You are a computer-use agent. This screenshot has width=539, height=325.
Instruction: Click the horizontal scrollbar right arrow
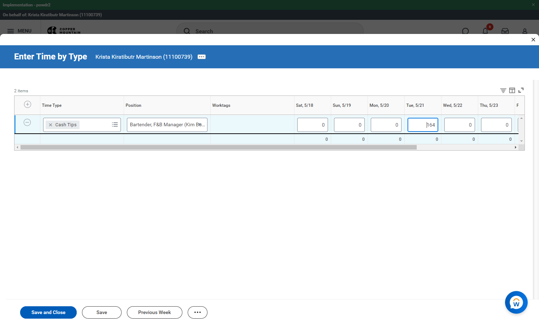point(515,147)
